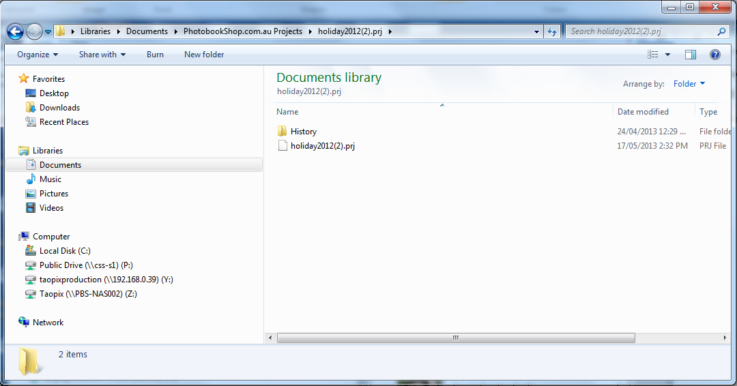Image resolution: width=737 pixels, height=386 pixels.
Task: Select PhotobookShop.com.au Projects breadcrumb
Action: coord(242,31)
